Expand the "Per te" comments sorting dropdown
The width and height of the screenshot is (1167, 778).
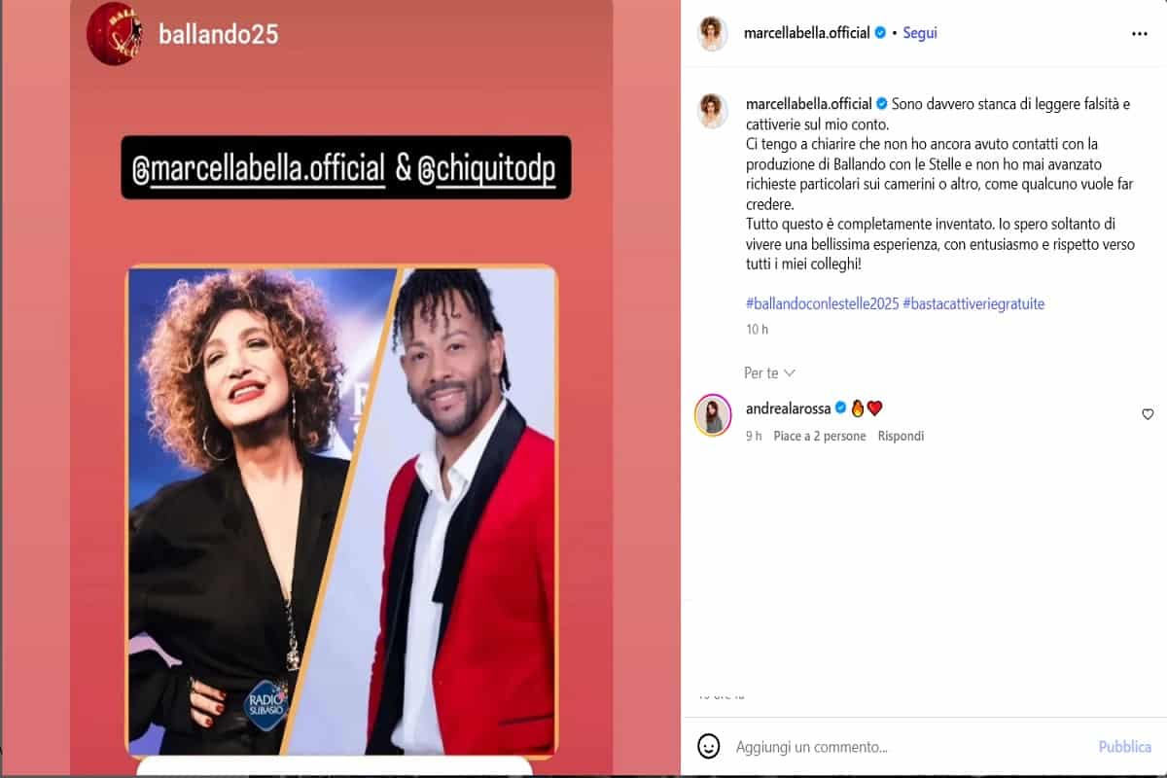coord(770,372)
